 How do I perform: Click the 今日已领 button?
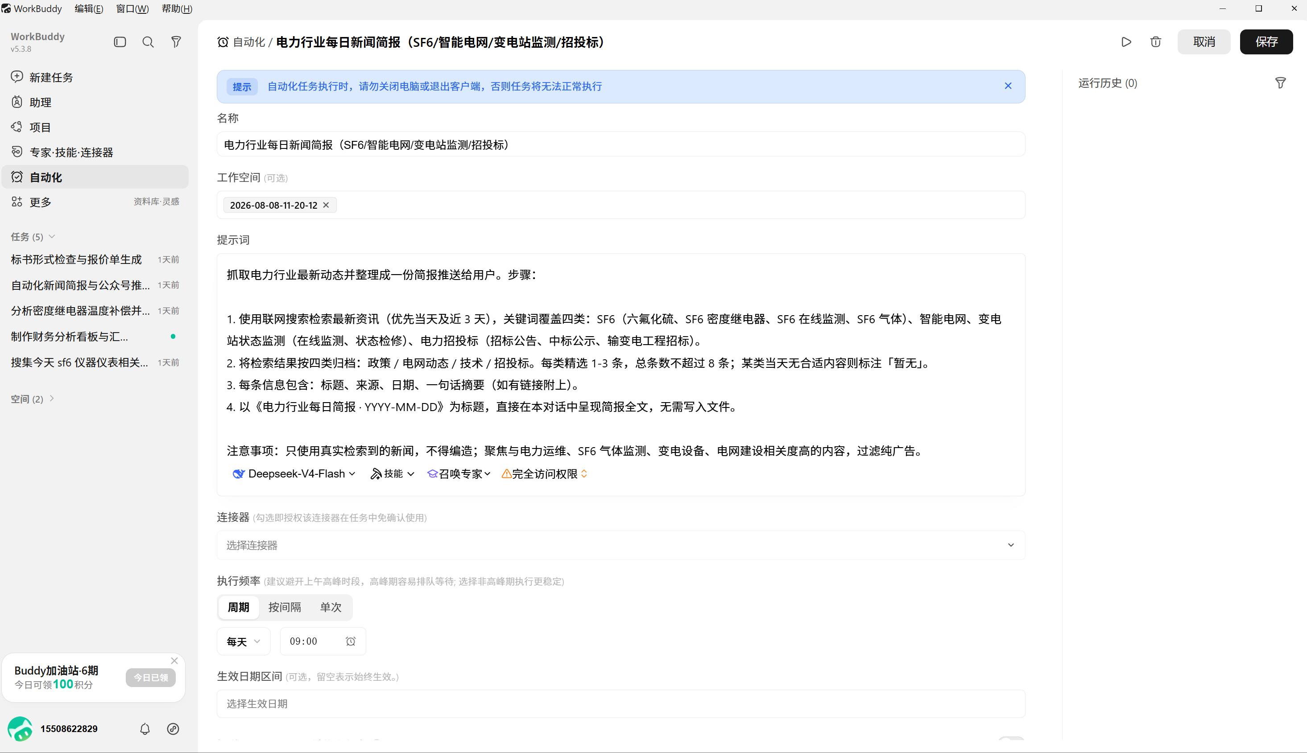151,678
